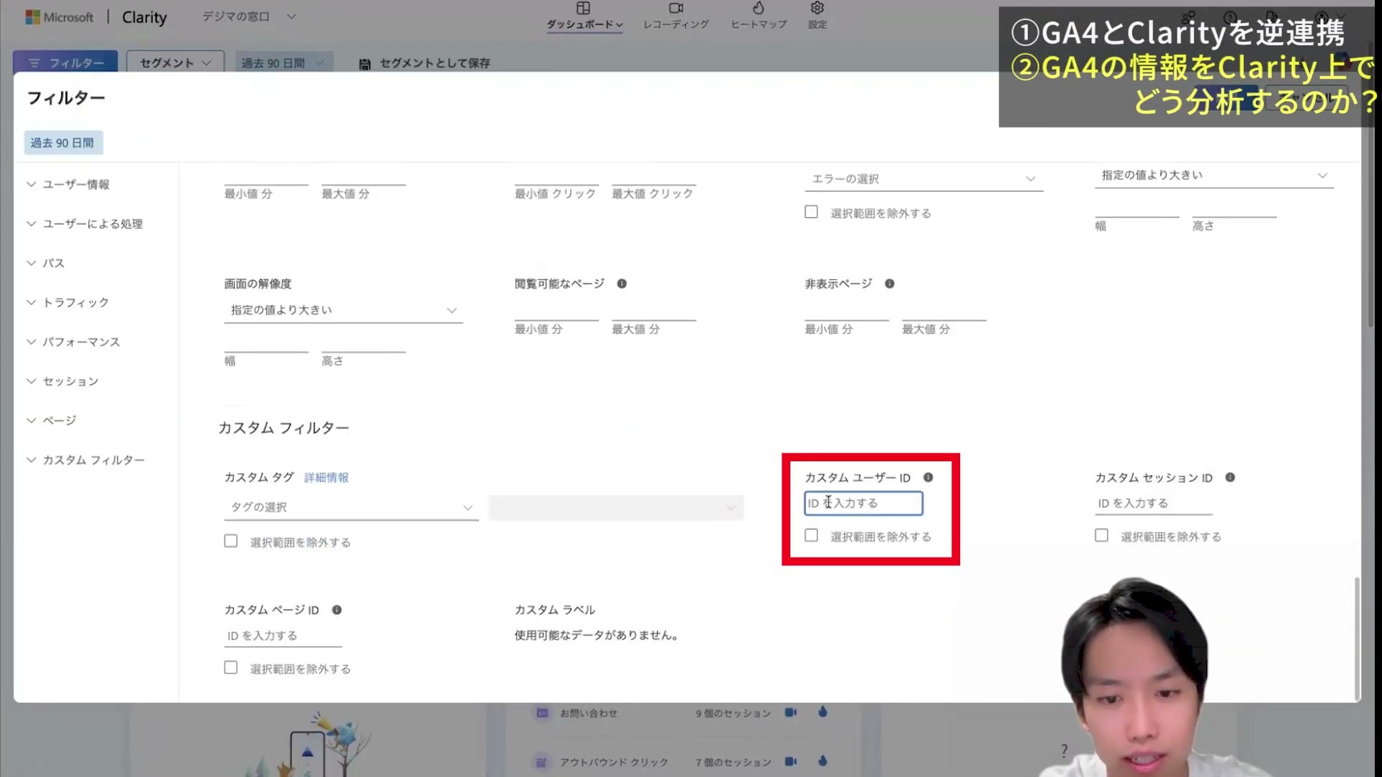Click the filter lines icon on フィルター
Screen dimensions: 1382x777
point(34,63)
